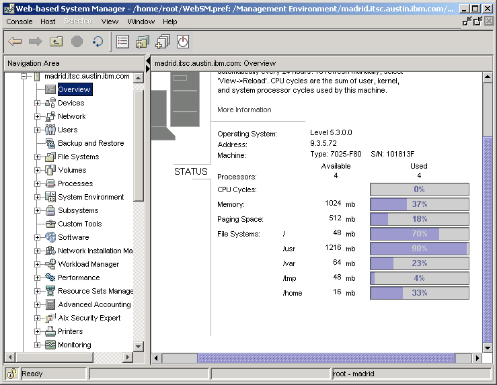
Task: Click the Advanced Accounting calculator icon
Action: tap(50, 304)
